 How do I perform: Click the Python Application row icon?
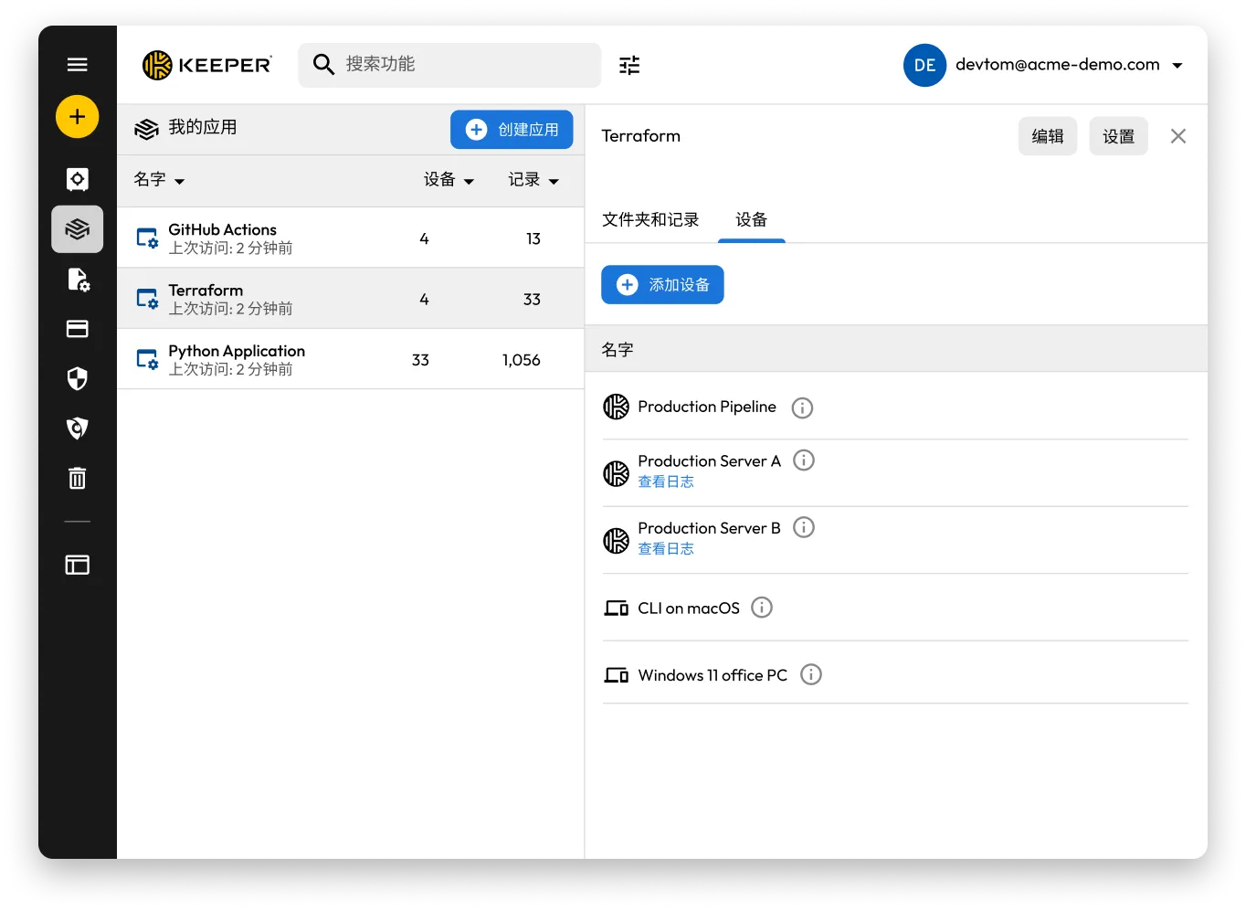147,359
